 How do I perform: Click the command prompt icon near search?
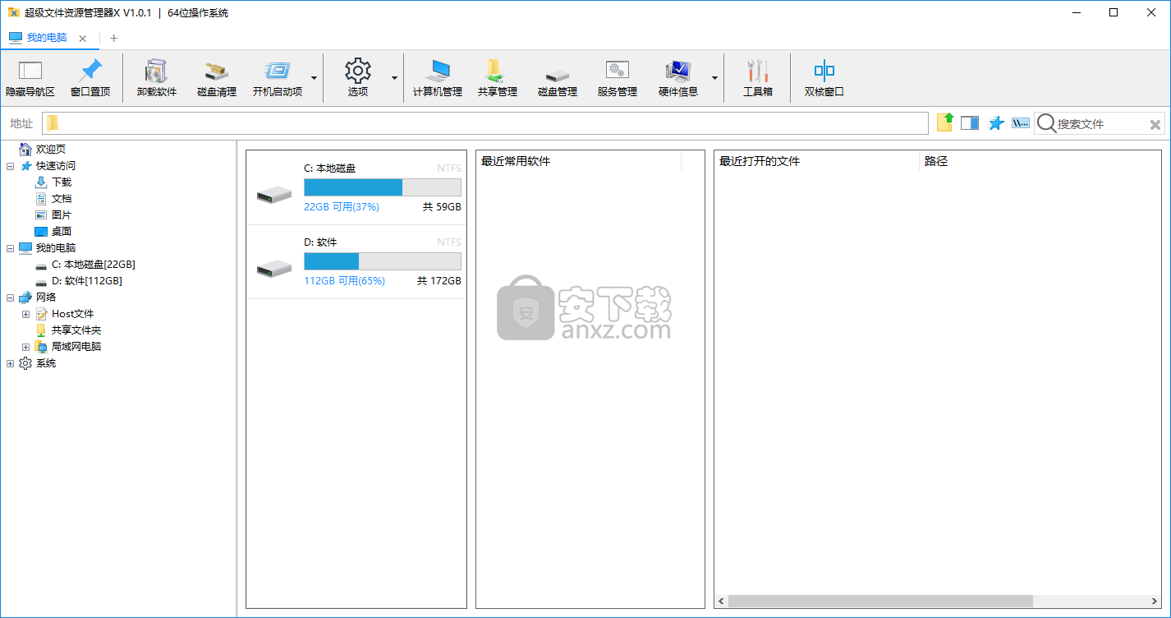click(1021, 122)
